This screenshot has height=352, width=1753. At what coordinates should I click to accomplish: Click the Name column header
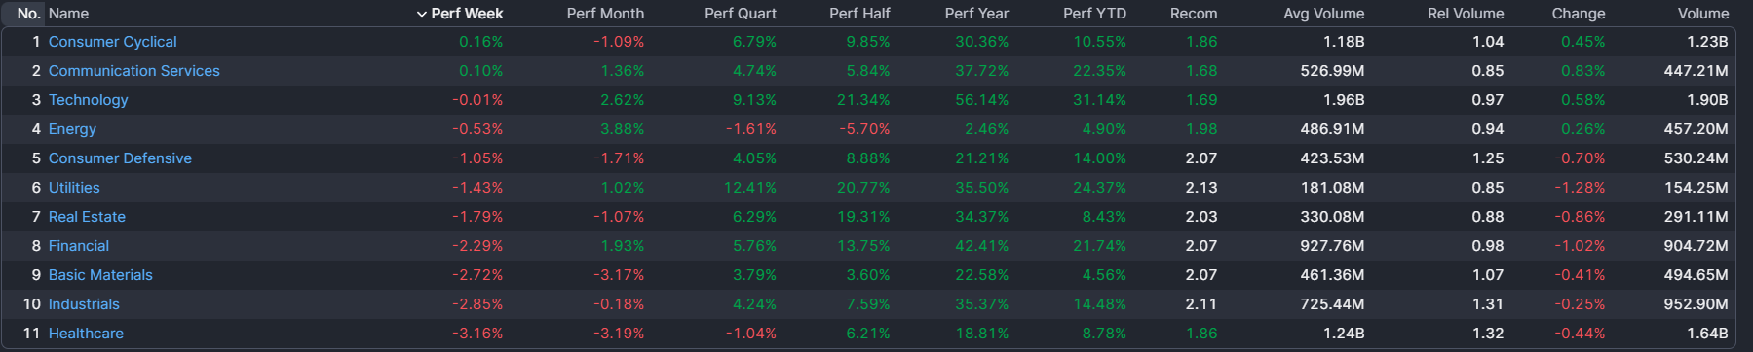(68, 14)
